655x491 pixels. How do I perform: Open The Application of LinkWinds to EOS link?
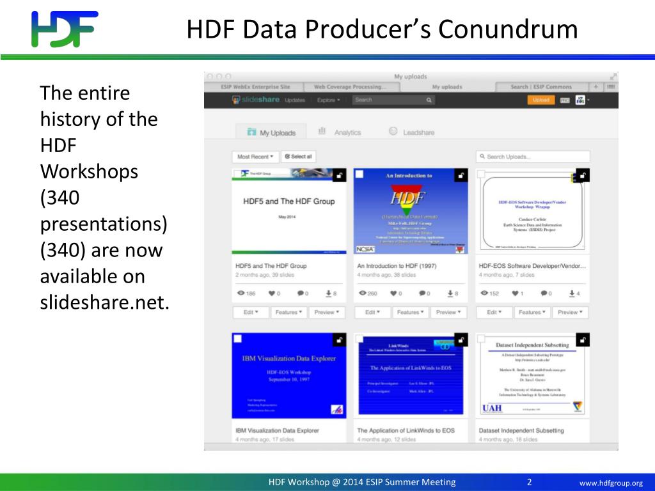(x=406, y=430)
